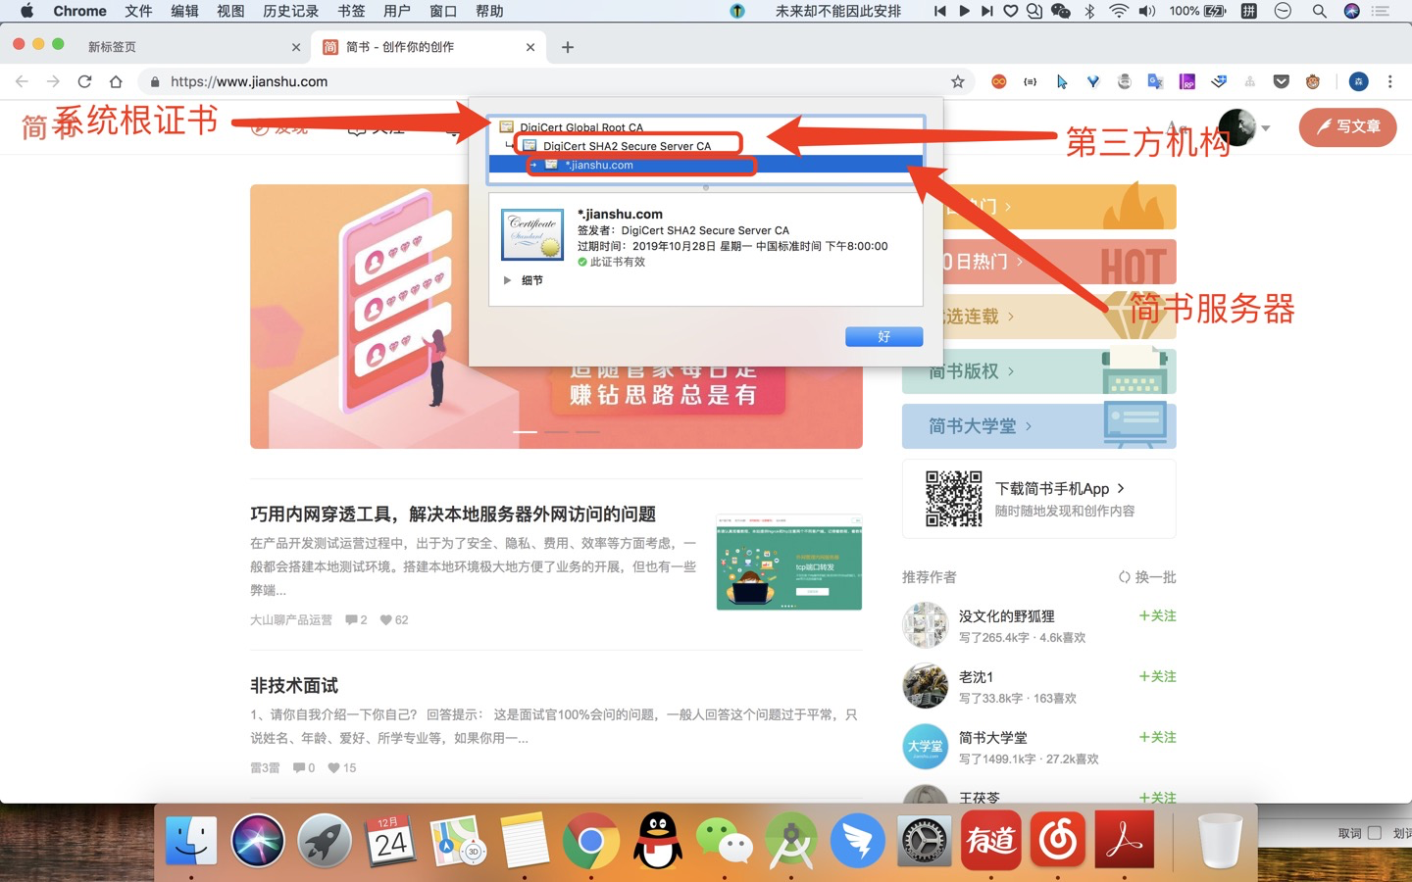Open Maps in the dock

[458, 840]
